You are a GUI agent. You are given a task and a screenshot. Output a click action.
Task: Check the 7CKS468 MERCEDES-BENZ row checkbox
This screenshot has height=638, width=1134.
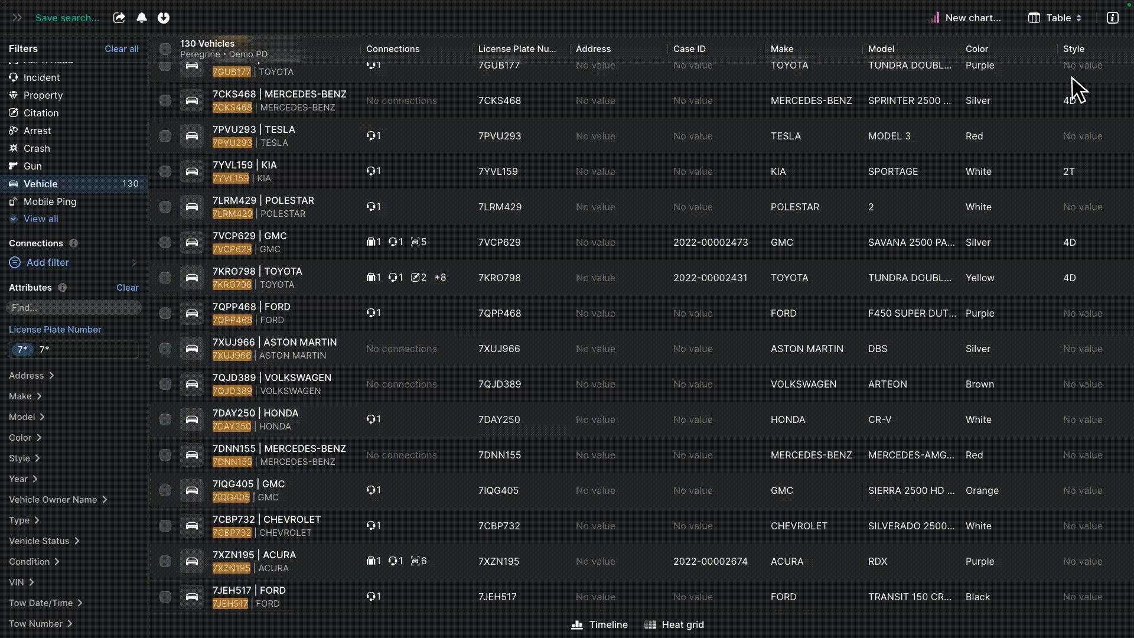pos(165,100)
